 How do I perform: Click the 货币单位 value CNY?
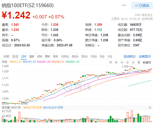click(136, 45)
